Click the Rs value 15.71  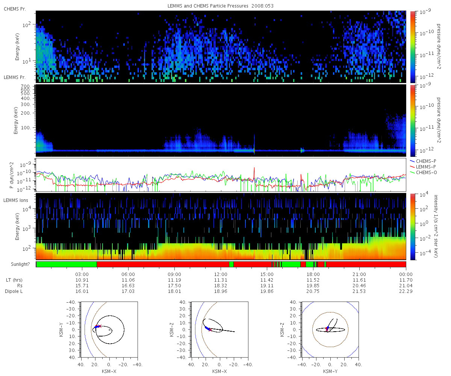[x=82, y=286]
